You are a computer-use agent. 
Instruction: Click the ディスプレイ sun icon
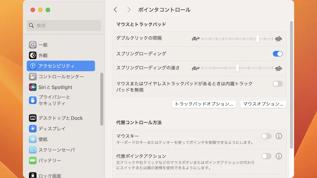33,129
